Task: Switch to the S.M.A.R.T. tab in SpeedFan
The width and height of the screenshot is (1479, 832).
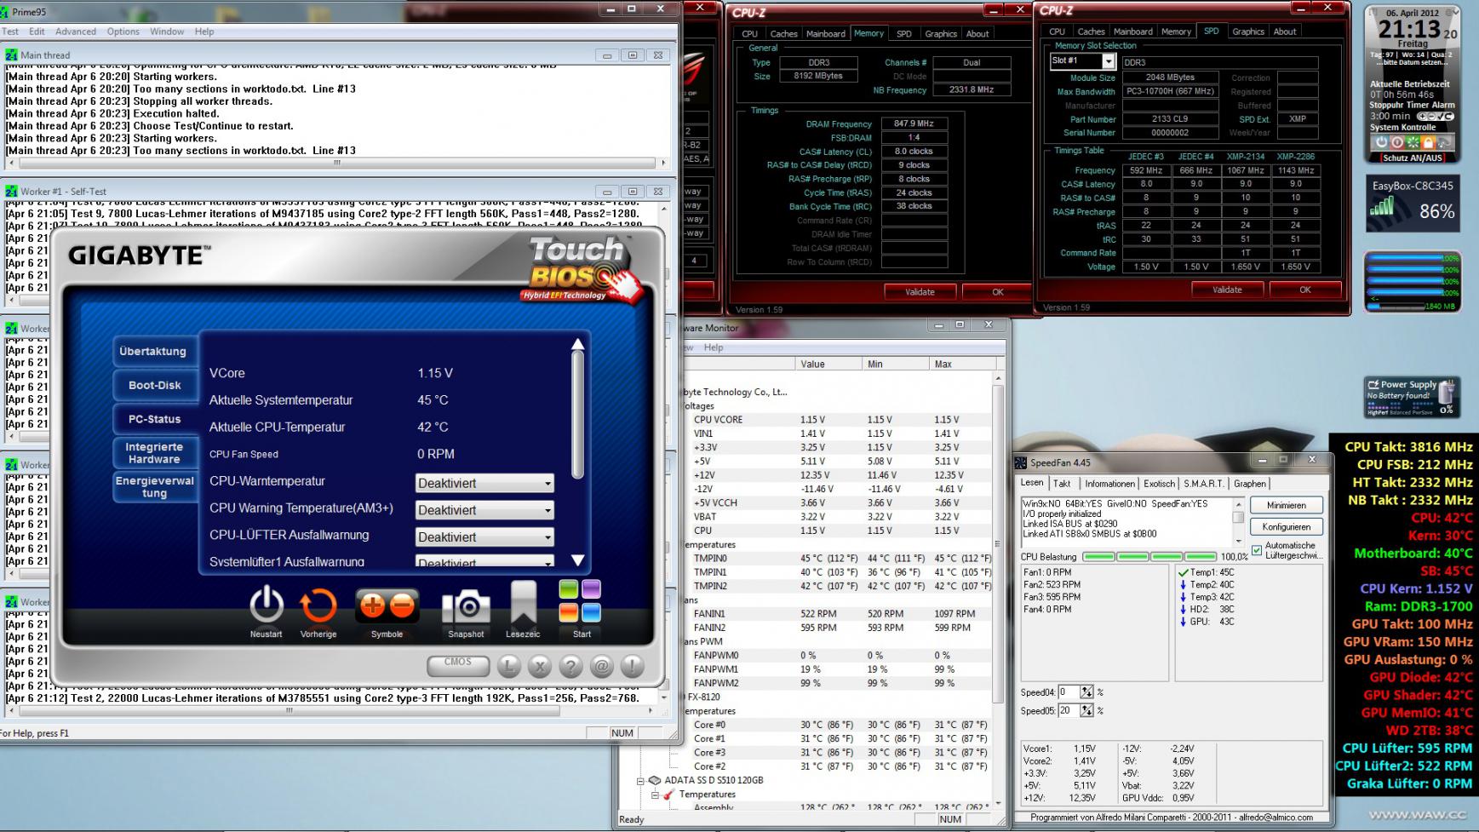Action: 1203,484
